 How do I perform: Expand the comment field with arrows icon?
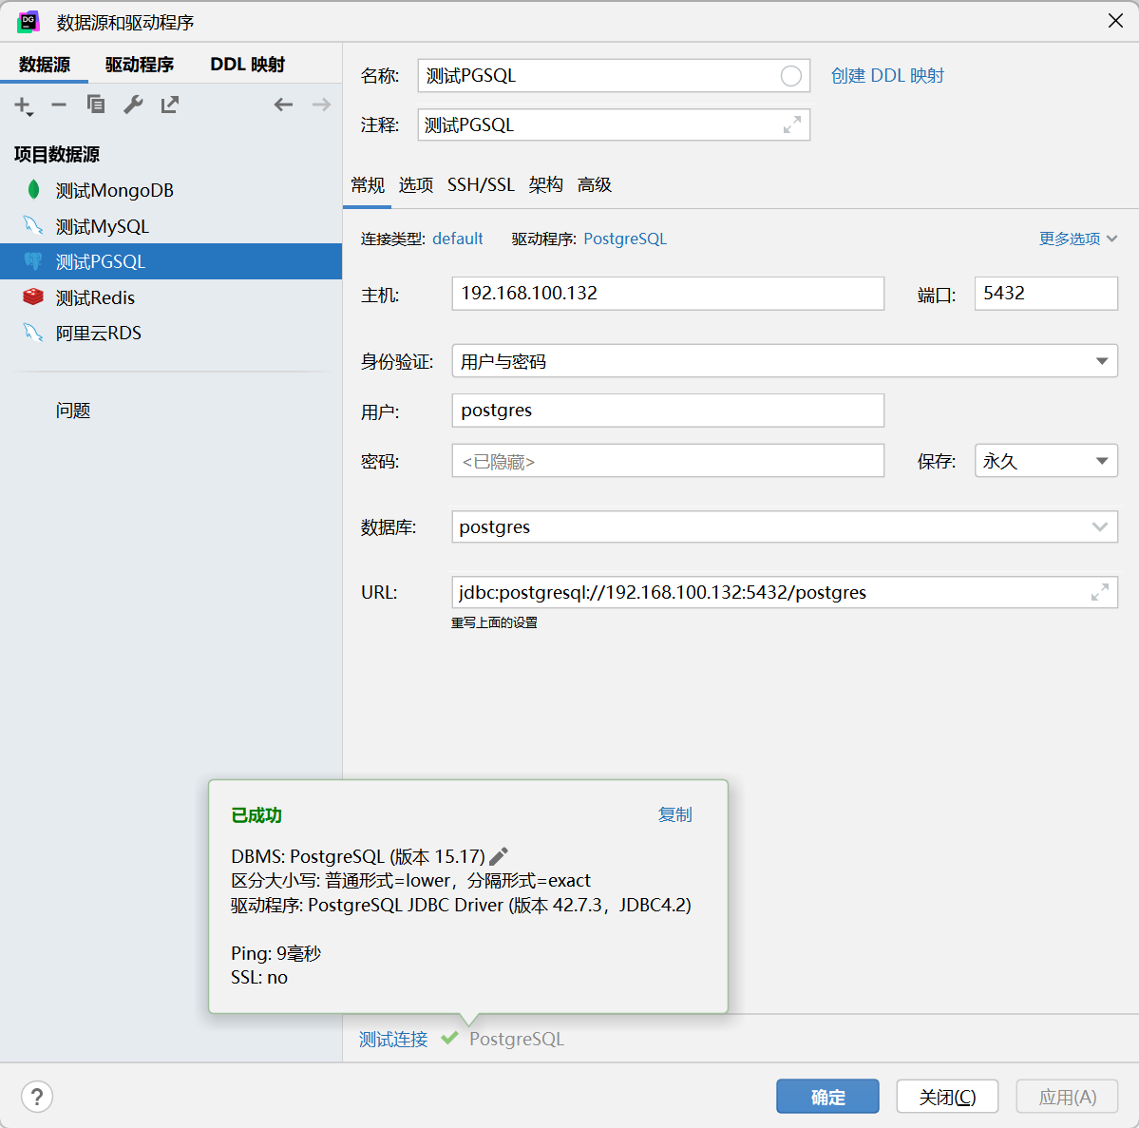point(792,124)
